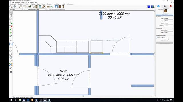Open the red furniture tab
This screenshot has height=102, width=183.
click(x=171, y=6)
